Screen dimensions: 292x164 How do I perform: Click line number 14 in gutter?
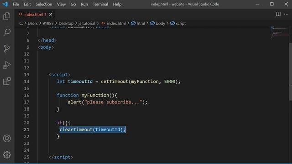tap(26, 82)
